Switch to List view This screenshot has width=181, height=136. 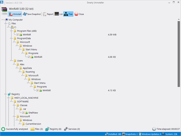point(59,14)
